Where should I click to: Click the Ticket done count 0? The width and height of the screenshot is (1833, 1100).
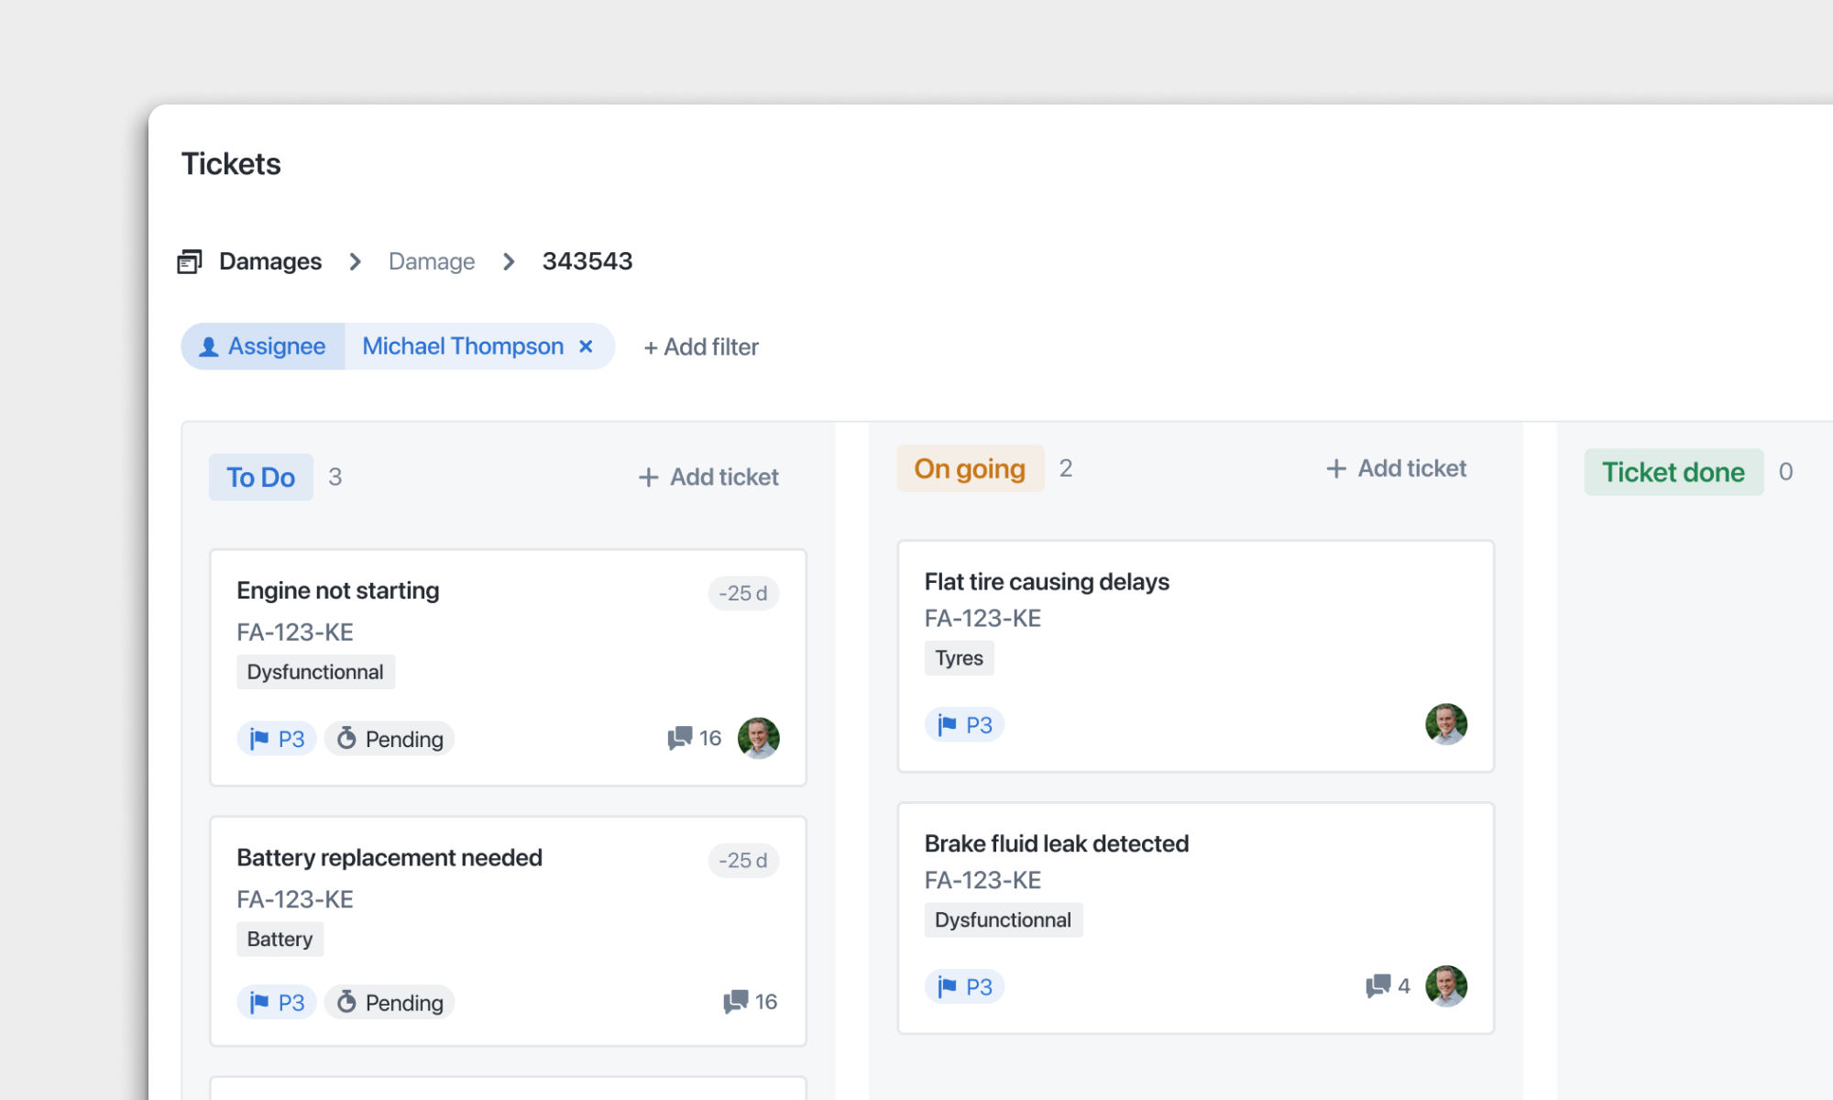tap(1786, 472)
